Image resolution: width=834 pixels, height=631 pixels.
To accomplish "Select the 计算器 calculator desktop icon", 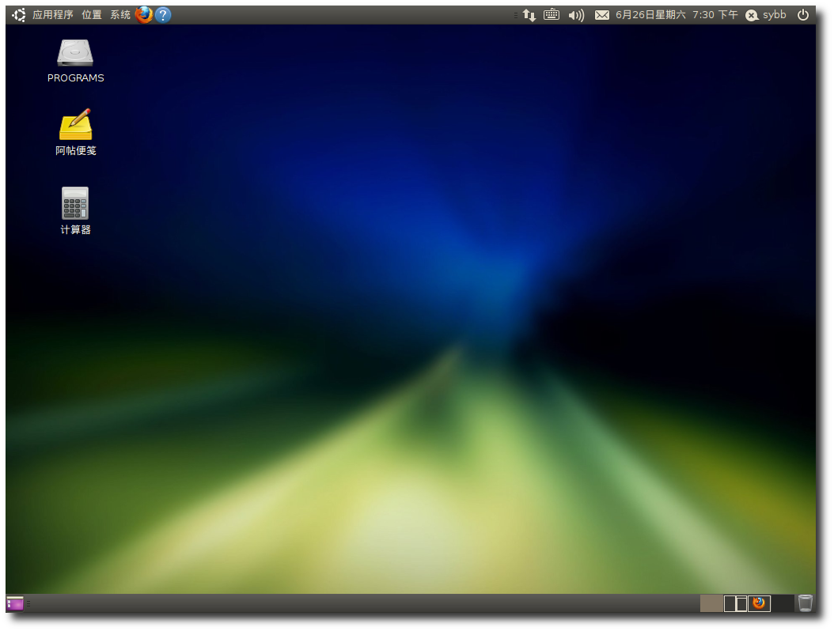I will pyautogui.click(x=75, y=210).
